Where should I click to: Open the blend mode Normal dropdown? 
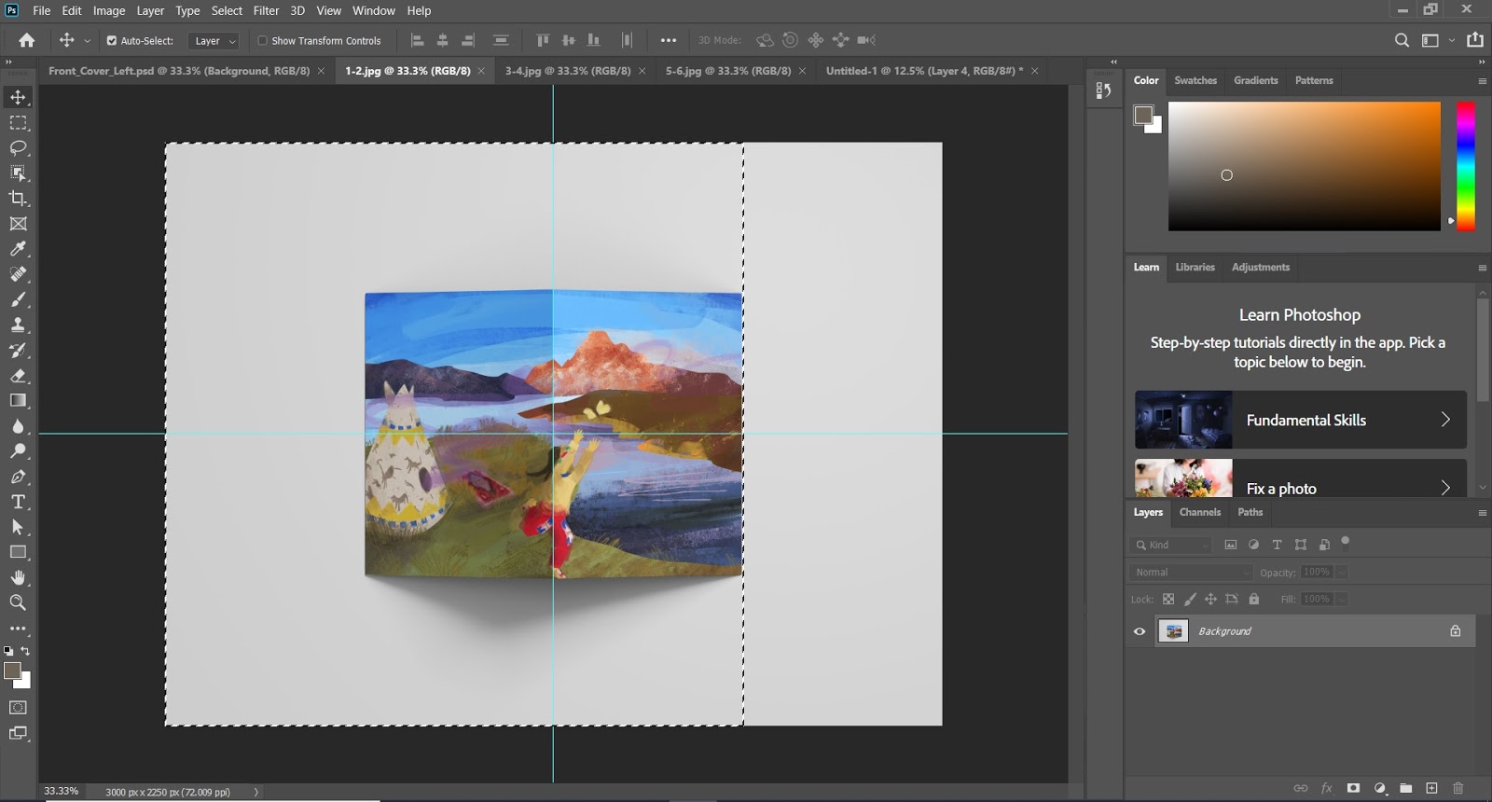point(1191,573)
